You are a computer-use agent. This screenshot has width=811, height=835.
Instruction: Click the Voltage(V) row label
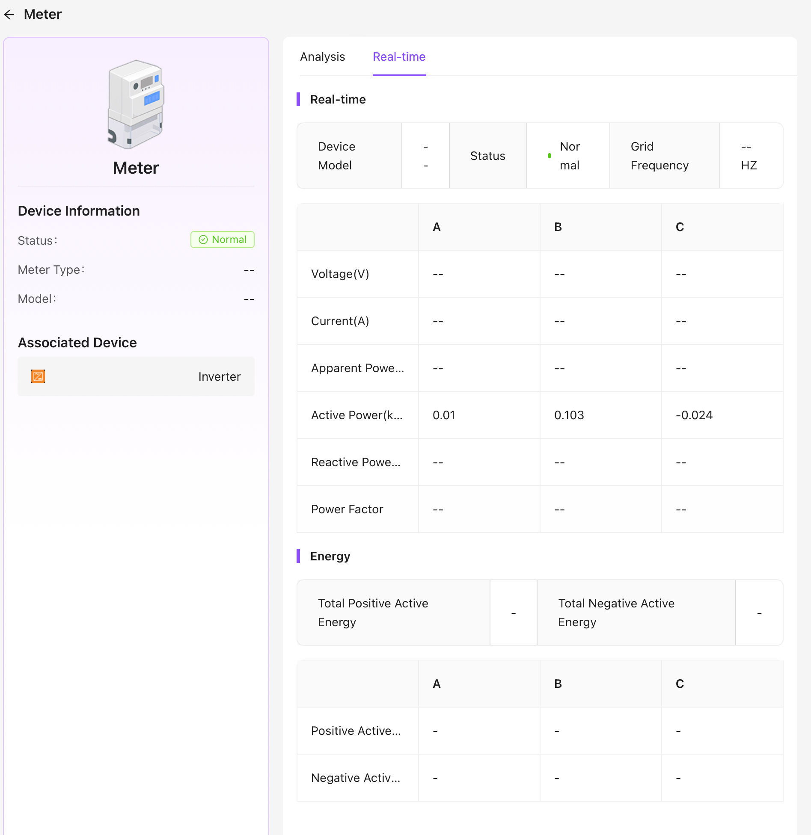point(340,274)
